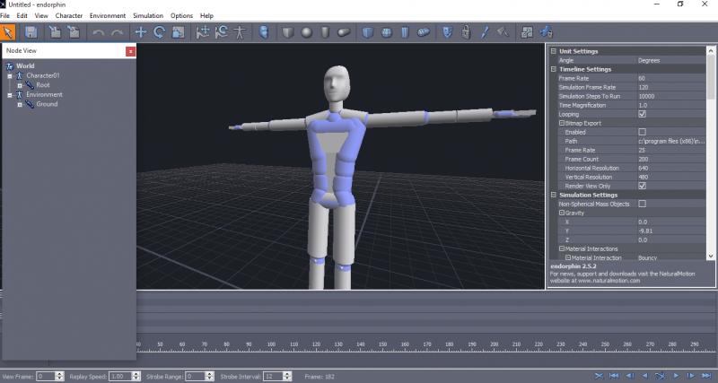The height and width of the screenshot is (383, 718).
Task: Select the Move tool cross icon
Action: click(x=140, y=31)
